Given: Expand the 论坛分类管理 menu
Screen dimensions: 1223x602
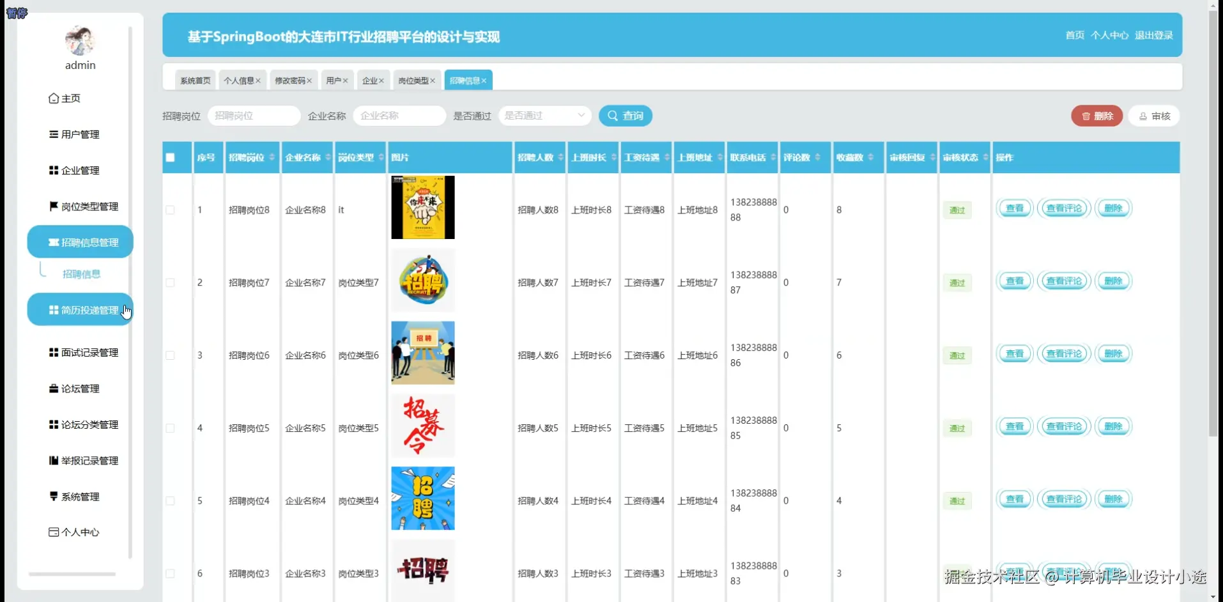Looking at the screenshot, I should pos(84,424).
